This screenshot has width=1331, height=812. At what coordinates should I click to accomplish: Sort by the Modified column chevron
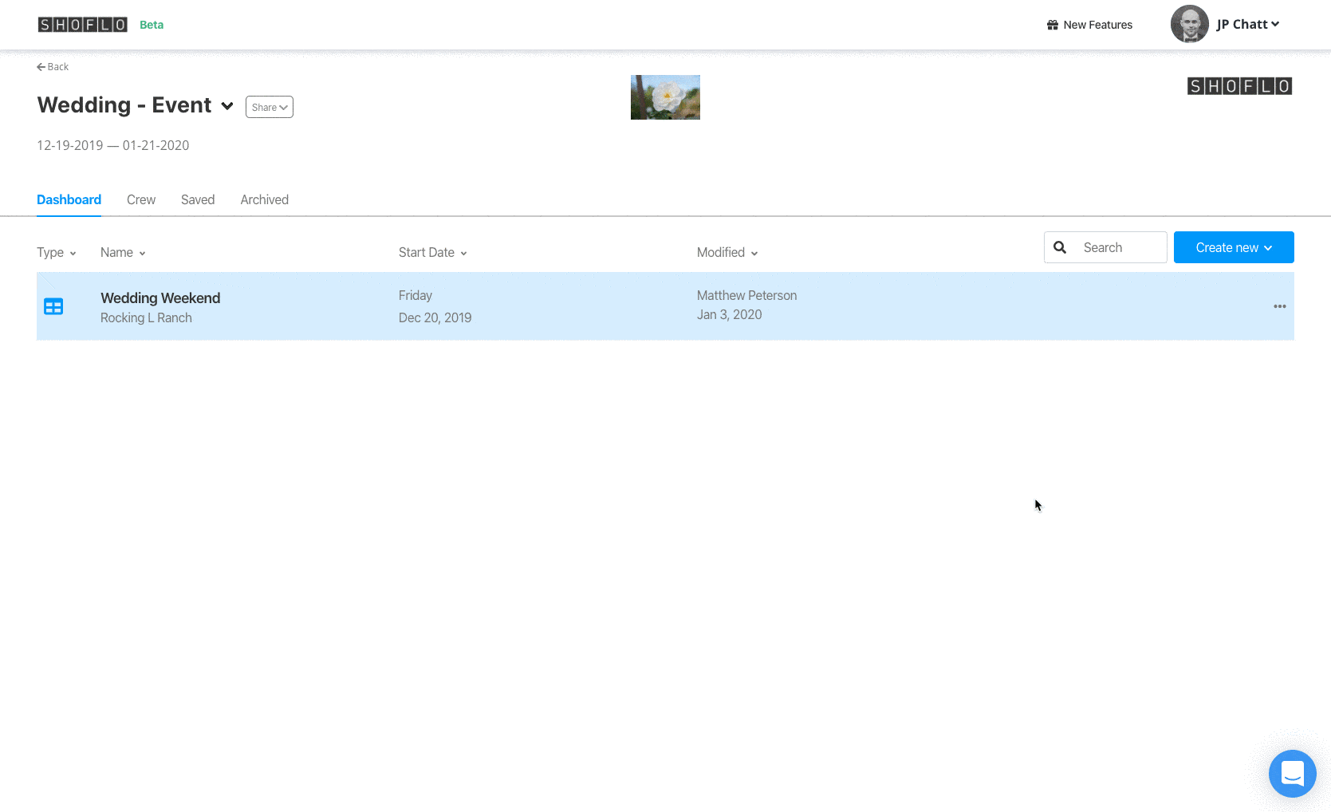[754, 253]
